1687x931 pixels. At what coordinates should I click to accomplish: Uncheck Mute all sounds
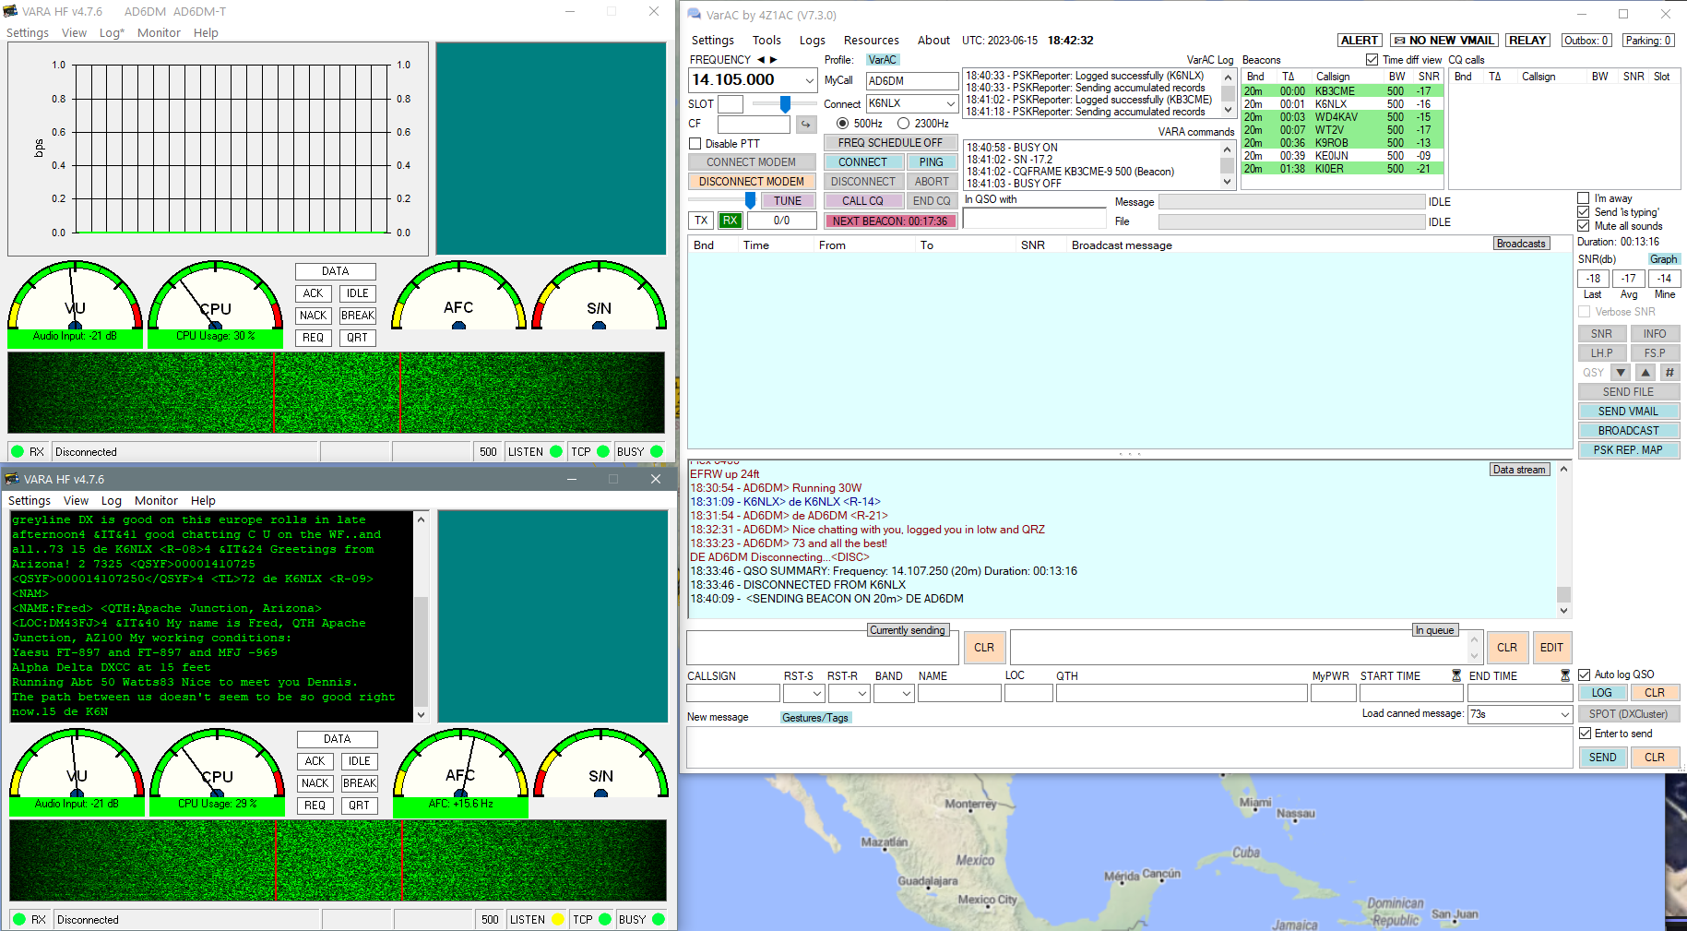click(1584, 226)
